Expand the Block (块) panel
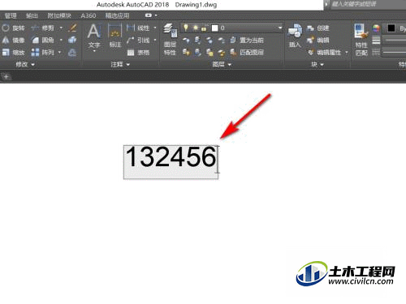 point(317,65)
